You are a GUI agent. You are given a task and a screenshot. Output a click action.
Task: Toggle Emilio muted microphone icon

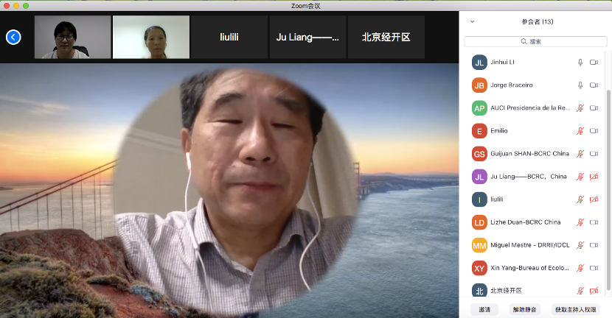[580, 131]
